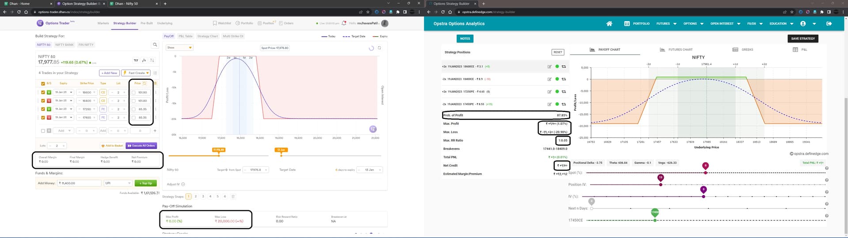Tick the price checkbox on 18600 row
848x238 pixels.
[134, 93]
